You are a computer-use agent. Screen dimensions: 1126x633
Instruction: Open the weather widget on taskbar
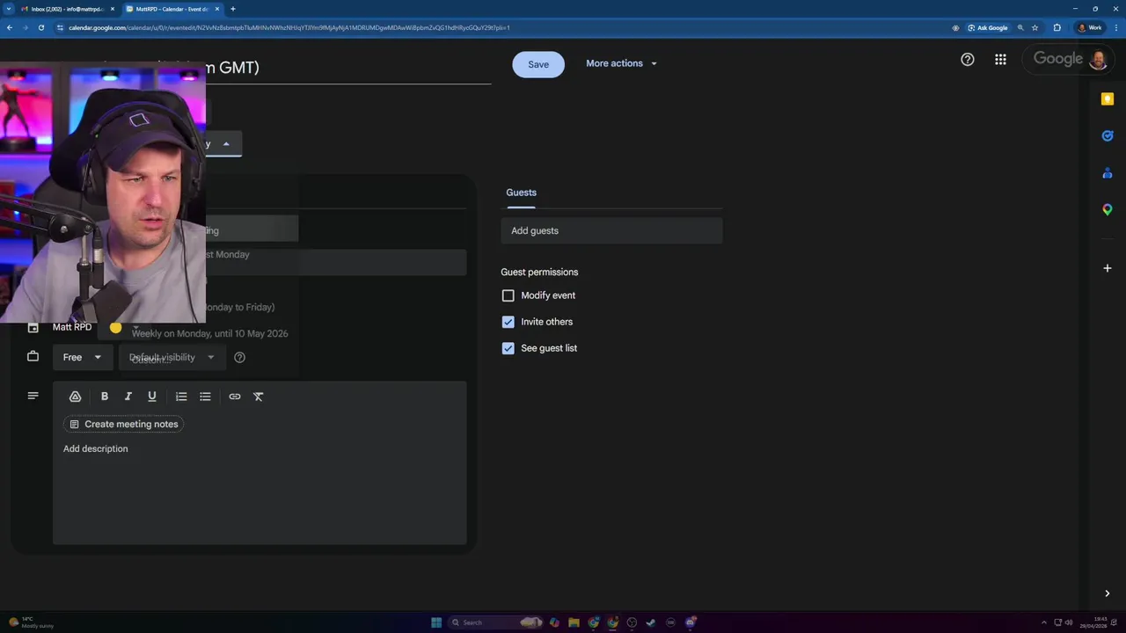pyautogui.click(x=32, y=622)
